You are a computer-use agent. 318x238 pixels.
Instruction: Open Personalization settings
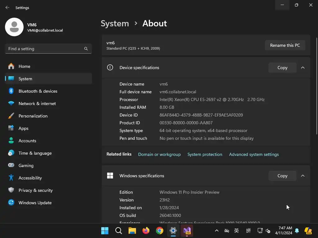[x=48, y=116]
